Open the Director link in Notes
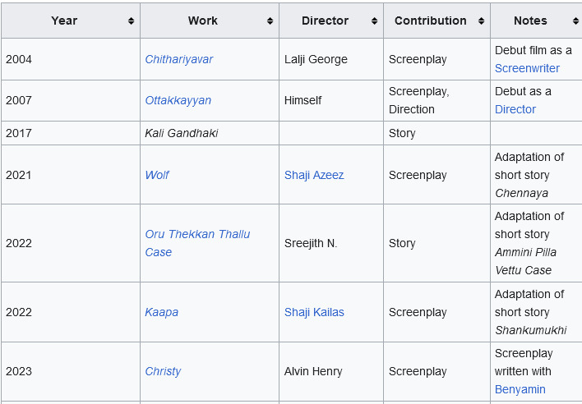This screenshot has width=582, height=404. [x=515, y=109]
